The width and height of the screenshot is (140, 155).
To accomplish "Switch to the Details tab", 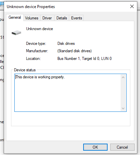I will tap(62, 18).
